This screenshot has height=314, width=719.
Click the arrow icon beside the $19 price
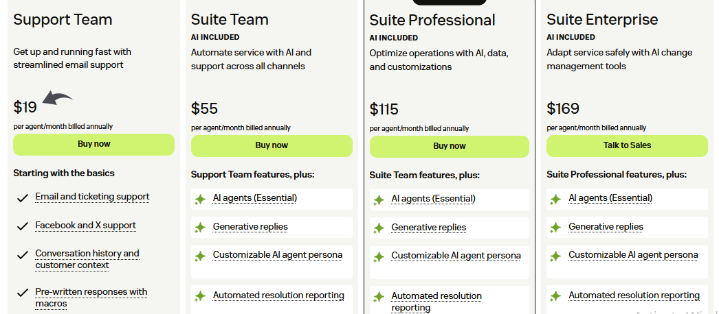coord(58,99)
